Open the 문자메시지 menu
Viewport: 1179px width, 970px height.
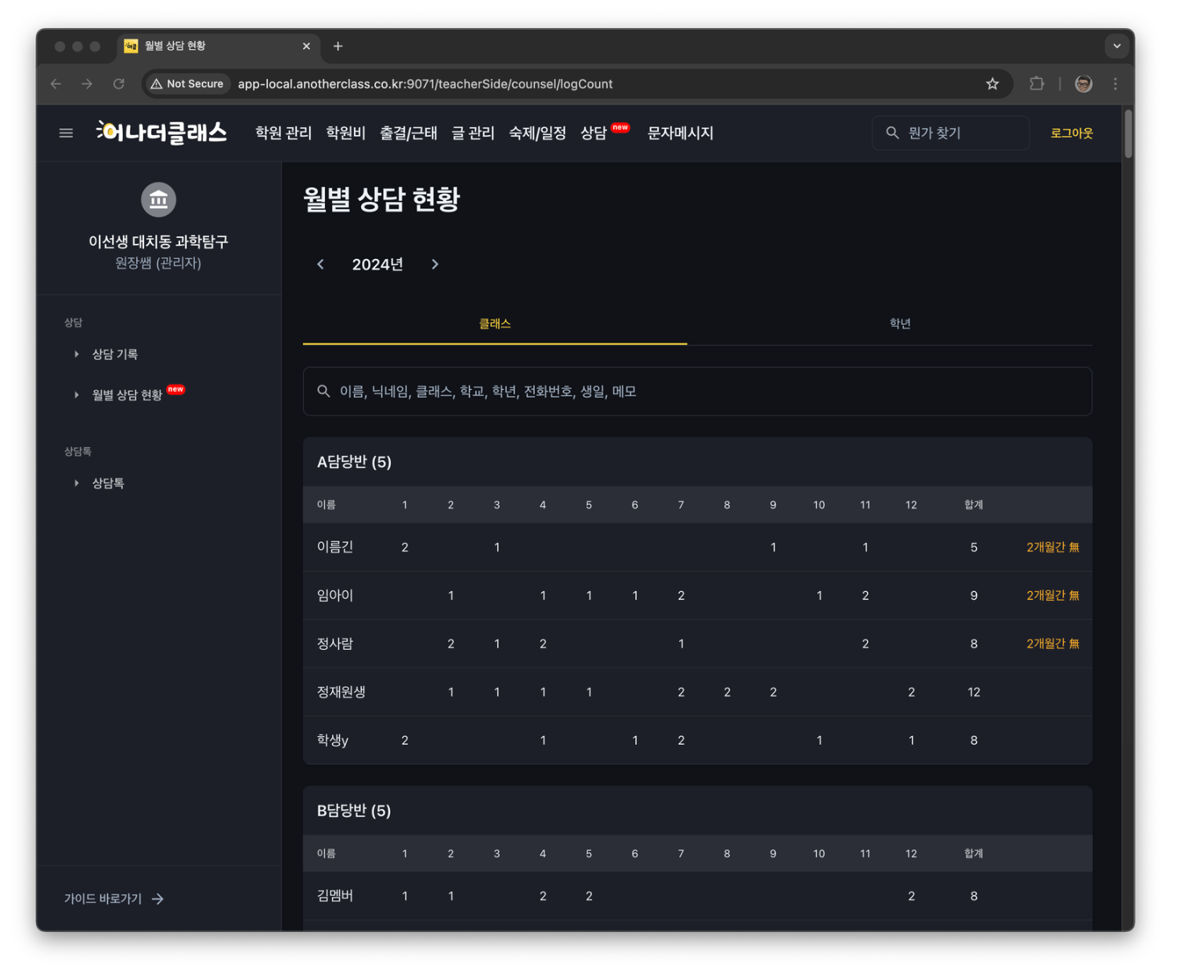[680, 133]
